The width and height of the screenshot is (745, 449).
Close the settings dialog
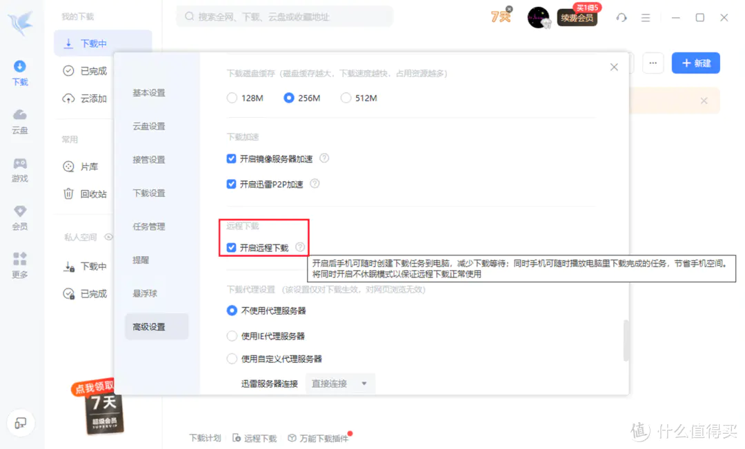614,67
